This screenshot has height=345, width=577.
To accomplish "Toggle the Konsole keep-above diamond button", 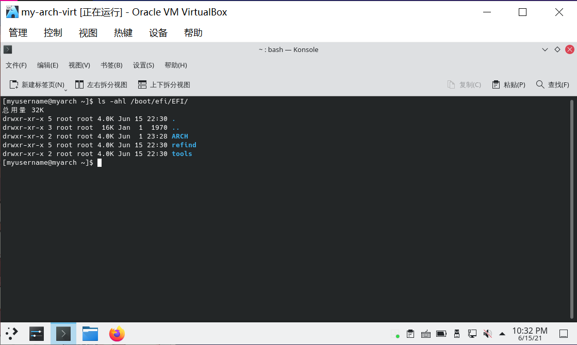I will click(557, 49).
